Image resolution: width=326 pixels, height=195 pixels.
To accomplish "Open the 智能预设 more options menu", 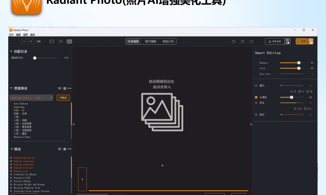I will [69, 88].
